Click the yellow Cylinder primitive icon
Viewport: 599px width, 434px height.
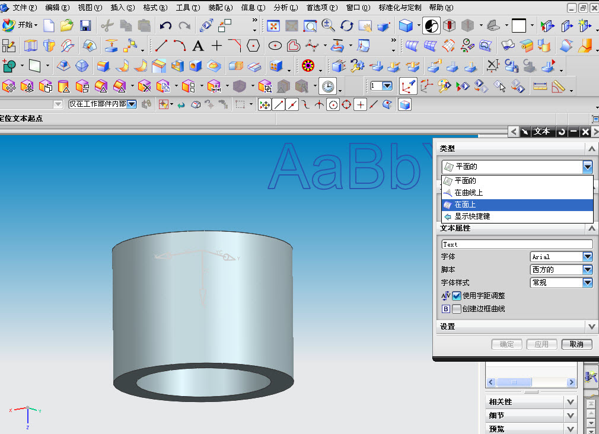63,87
